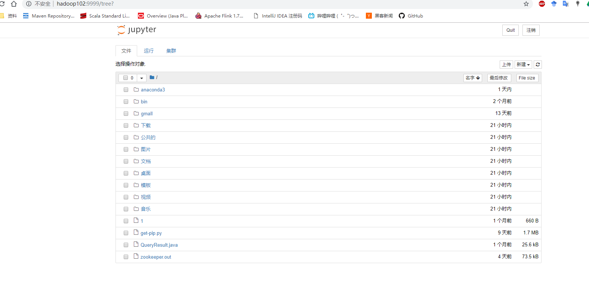Viewport: 589px width, 290px height.
Task: Open the Google Translate extension
Action: pos(566,4)
